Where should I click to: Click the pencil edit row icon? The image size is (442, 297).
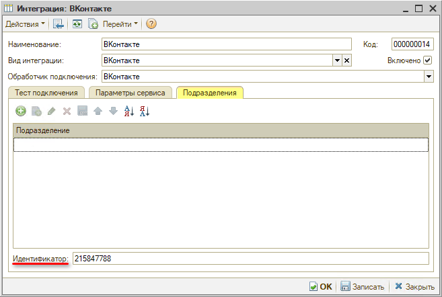51,111
